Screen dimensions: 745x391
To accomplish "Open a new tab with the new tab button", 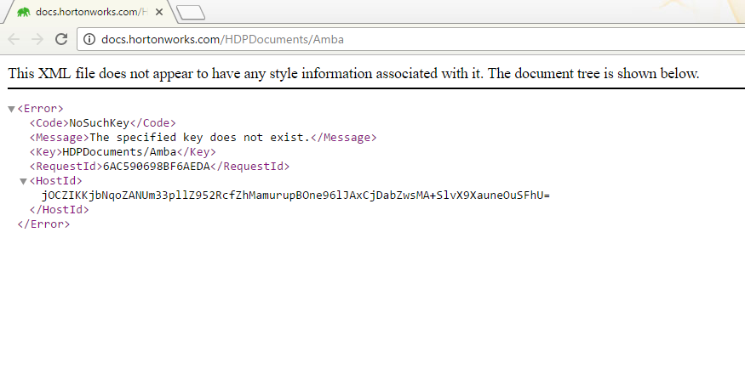I will (x=191, y=13).
